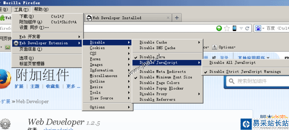Viewport: 289px width, 130px height.
Task: Select 下载 from the Tools menu
Action: [x=48, y=16]
